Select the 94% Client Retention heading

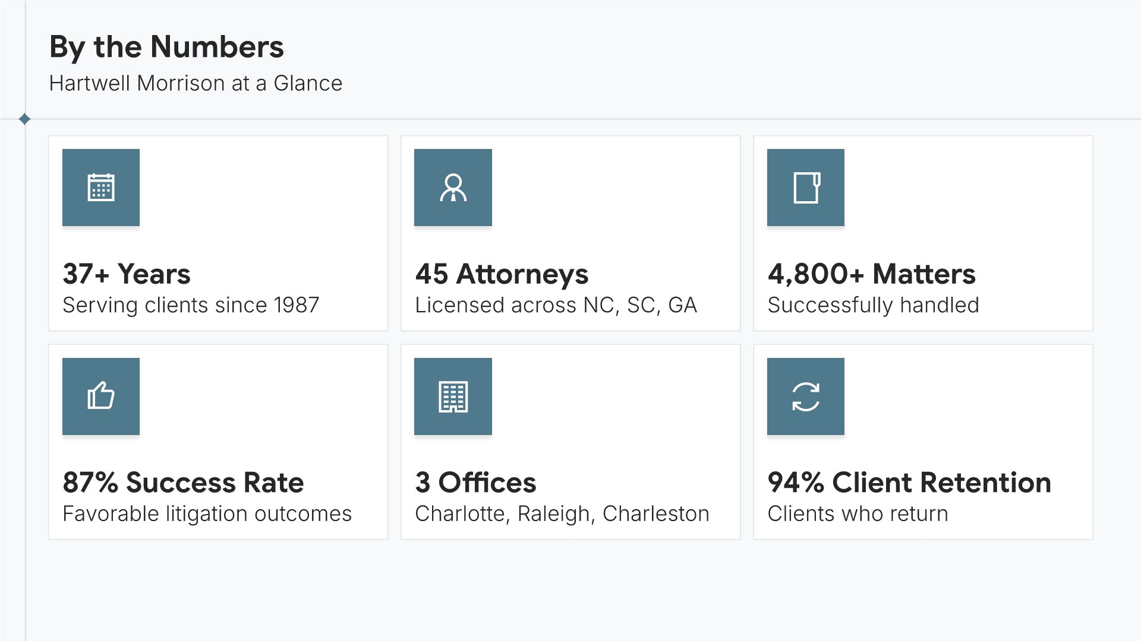909,482
